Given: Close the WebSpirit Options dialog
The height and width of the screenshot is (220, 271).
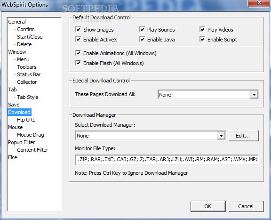Looking at the screenshot, I should tap(259, 3).
